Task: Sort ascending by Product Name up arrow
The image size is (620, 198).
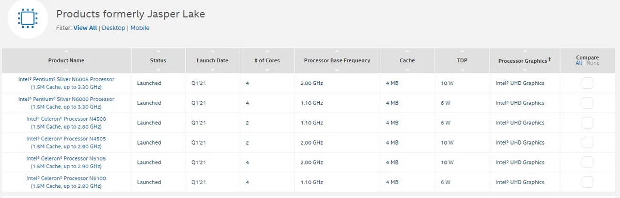Action: [x=66, y=51]
